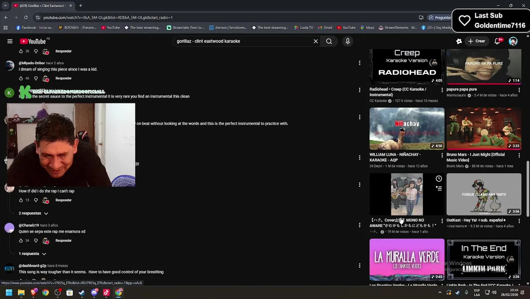Like the topmost comment with 30 likes
530x299 pixels.
click(21, 51)
